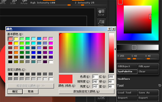Image resolution: width=162 pixels, height=102 pixels.
Task: Select the Zoom tool icon
Action: [x=101, y=22]
